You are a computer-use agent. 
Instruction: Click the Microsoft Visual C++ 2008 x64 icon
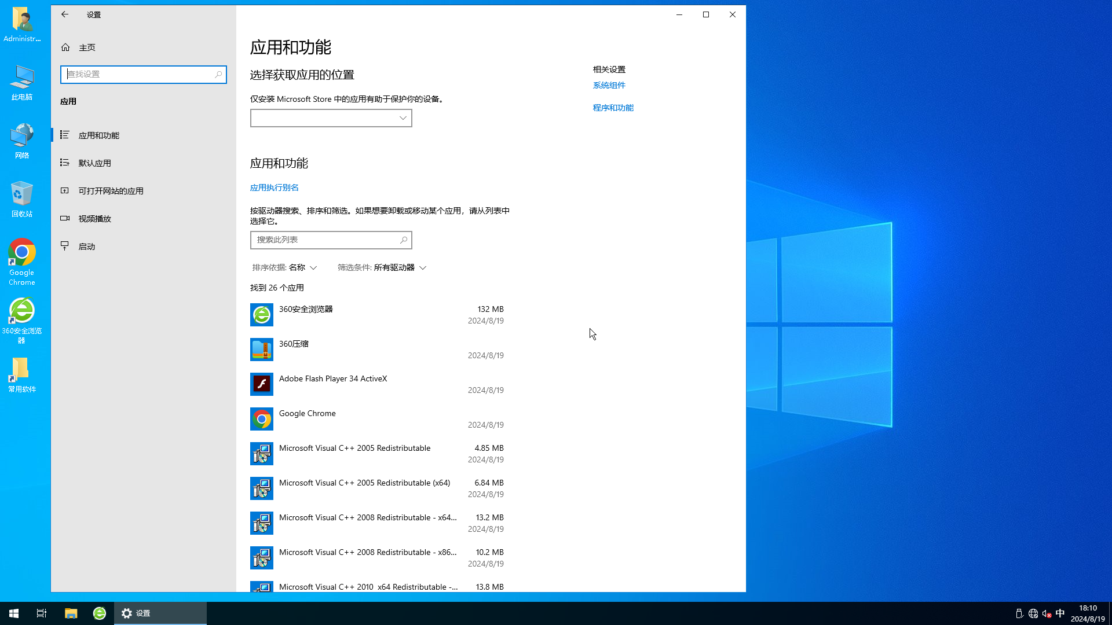pos(261,523)
